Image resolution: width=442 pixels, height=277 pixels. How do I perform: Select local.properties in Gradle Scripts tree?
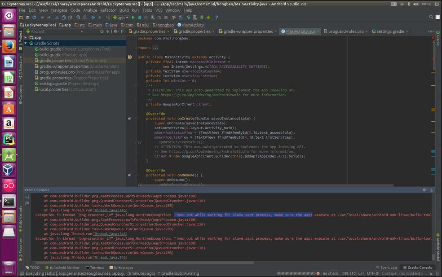point(65,89)
